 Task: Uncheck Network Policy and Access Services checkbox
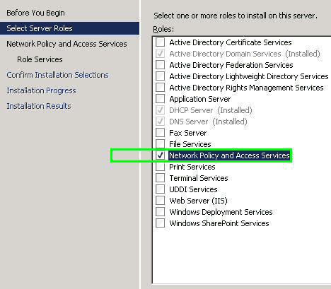pos(160,155)
